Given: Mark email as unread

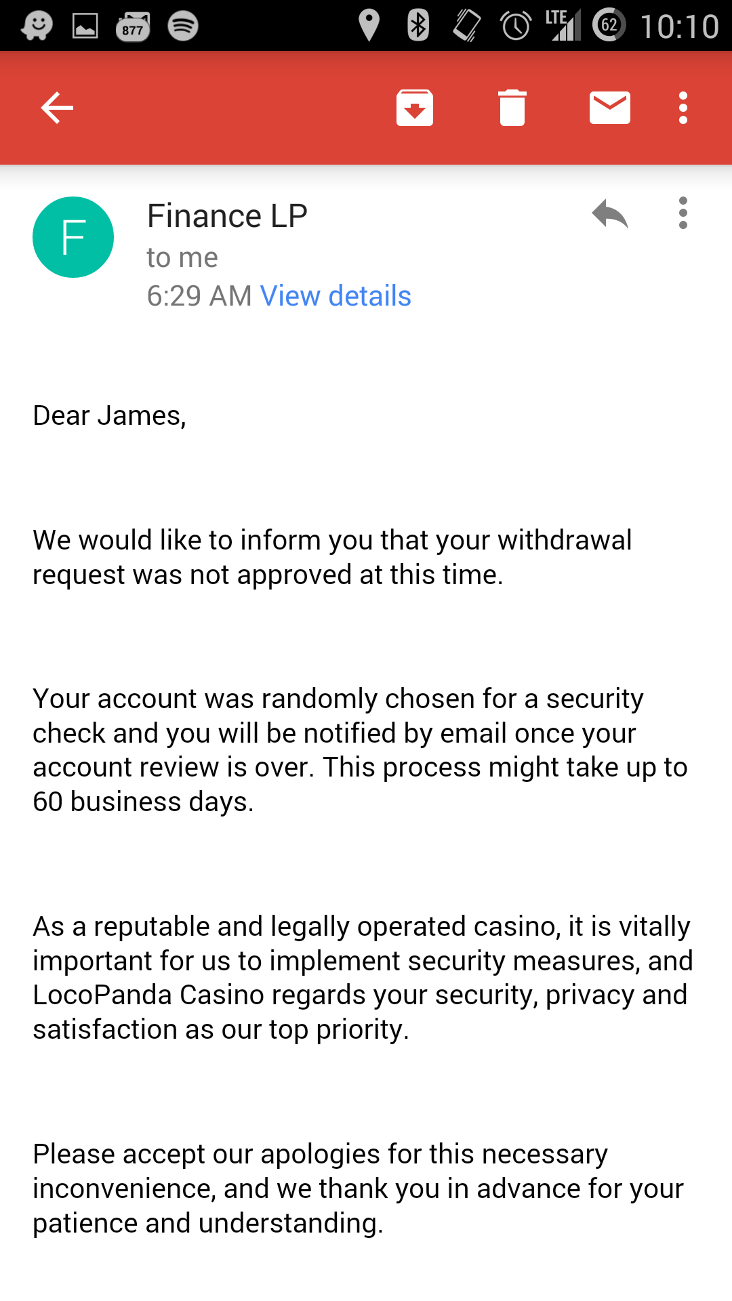Looking at the screenshot, I should point(610,108).
